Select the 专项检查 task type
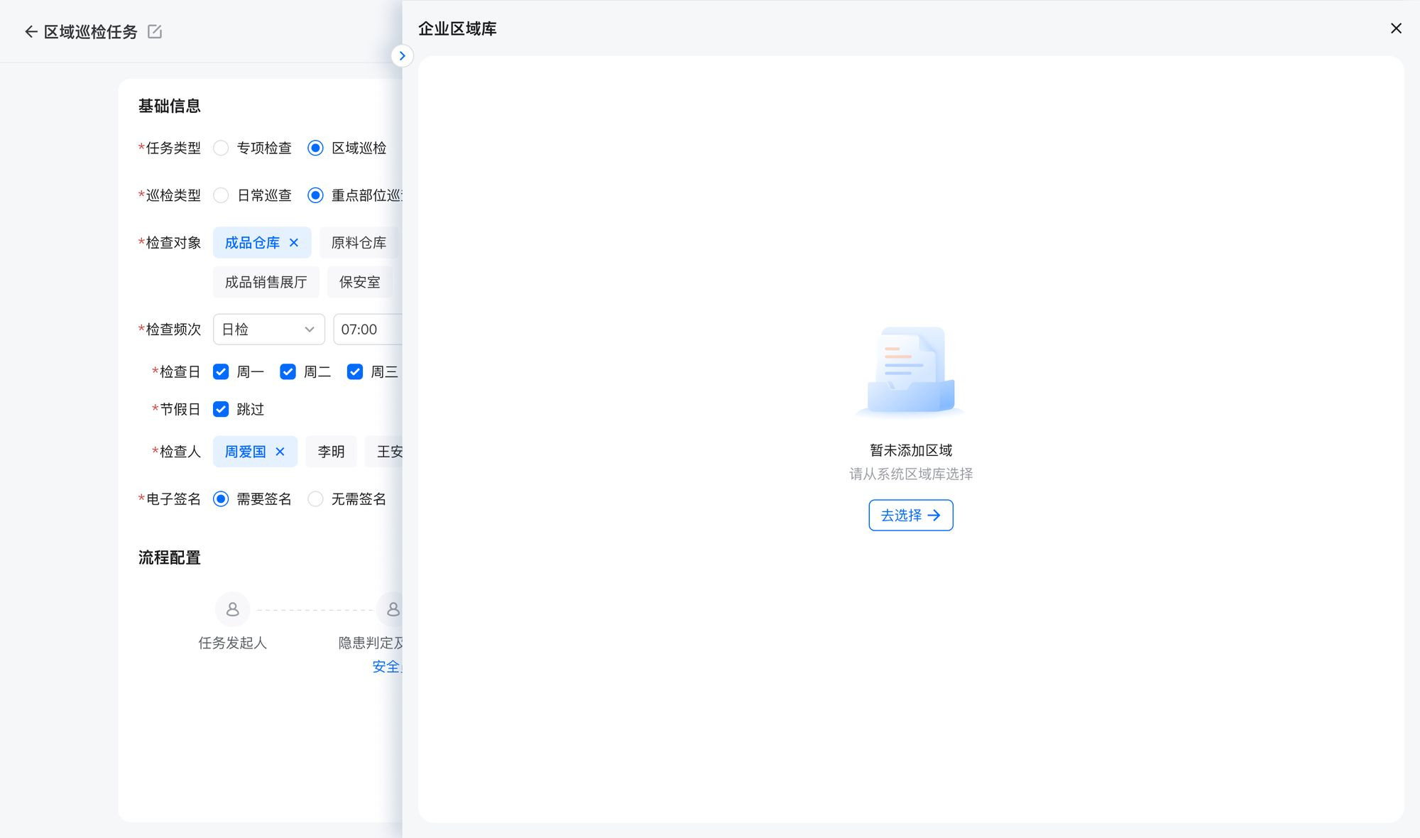Viewport: 1420px width, 838px height. click(222, 148)
